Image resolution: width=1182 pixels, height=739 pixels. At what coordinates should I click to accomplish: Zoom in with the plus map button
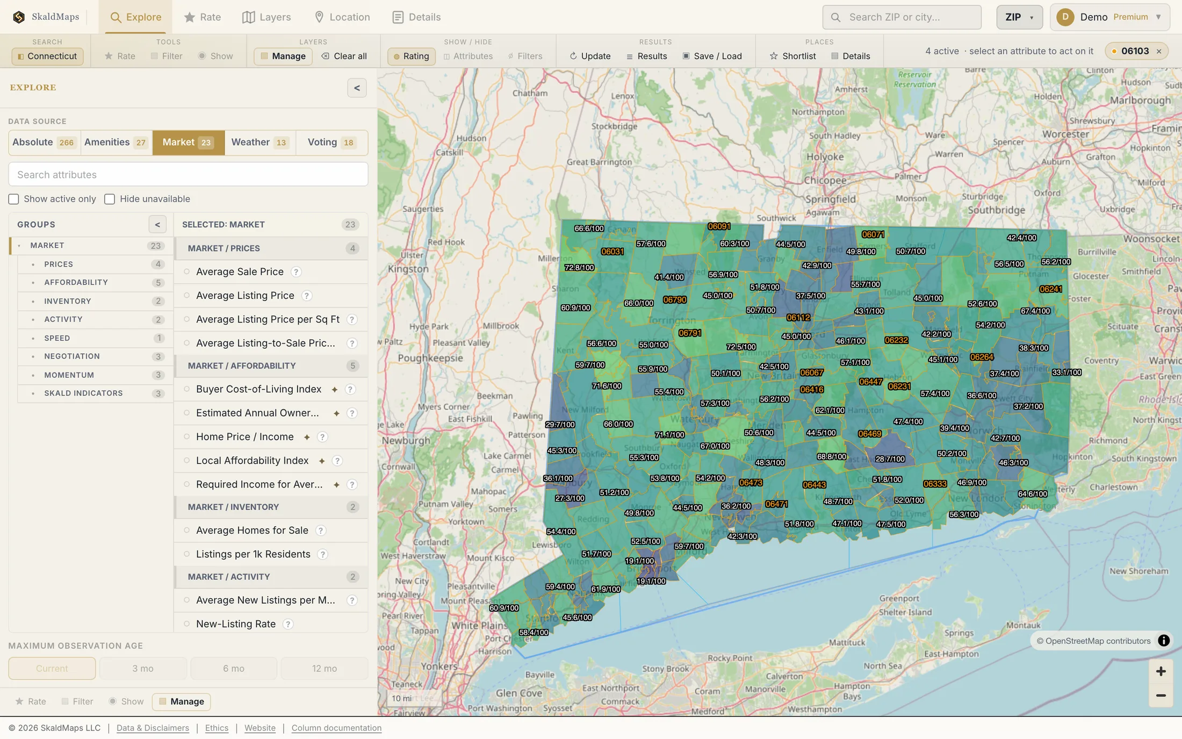coord(1161,671)
